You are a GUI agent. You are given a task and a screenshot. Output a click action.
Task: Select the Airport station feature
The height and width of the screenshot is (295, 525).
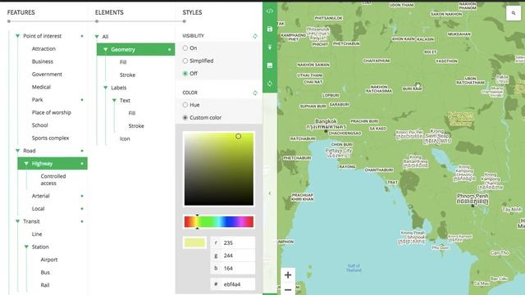click(x=49, y=260)
